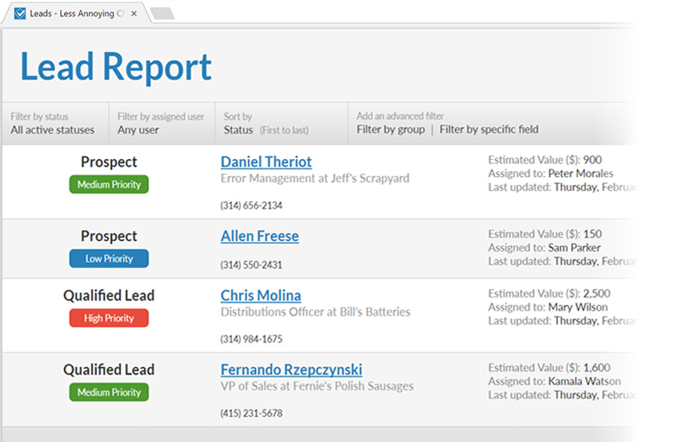The width and height of the screenshot is (673, 442).
Task: Click the Less Annoying CRM favicon in tab
Action: pyautogui.click(x=20, y=13)
